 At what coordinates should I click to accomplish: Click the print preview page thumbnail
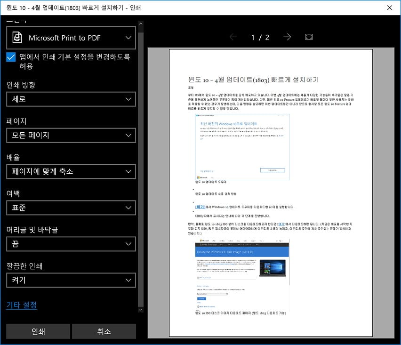click(271, 193)
